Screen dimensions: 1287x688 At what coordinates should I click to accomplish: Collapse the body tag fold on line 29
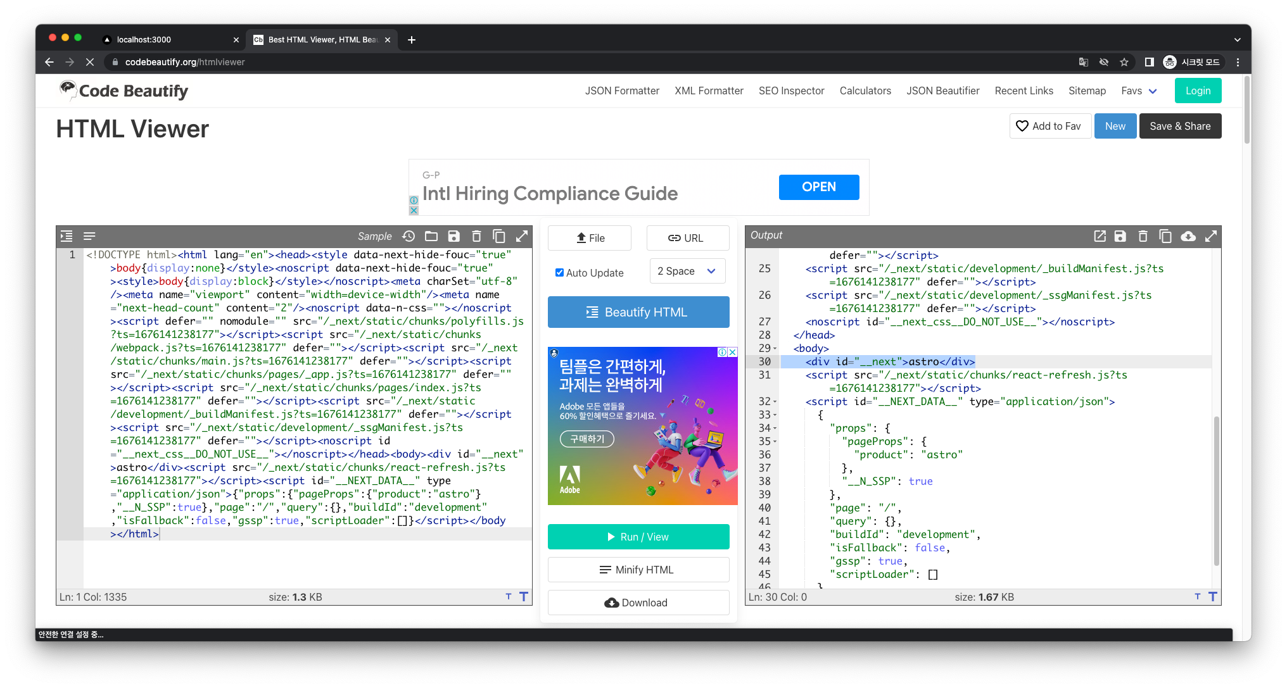(x=775, y=349)
